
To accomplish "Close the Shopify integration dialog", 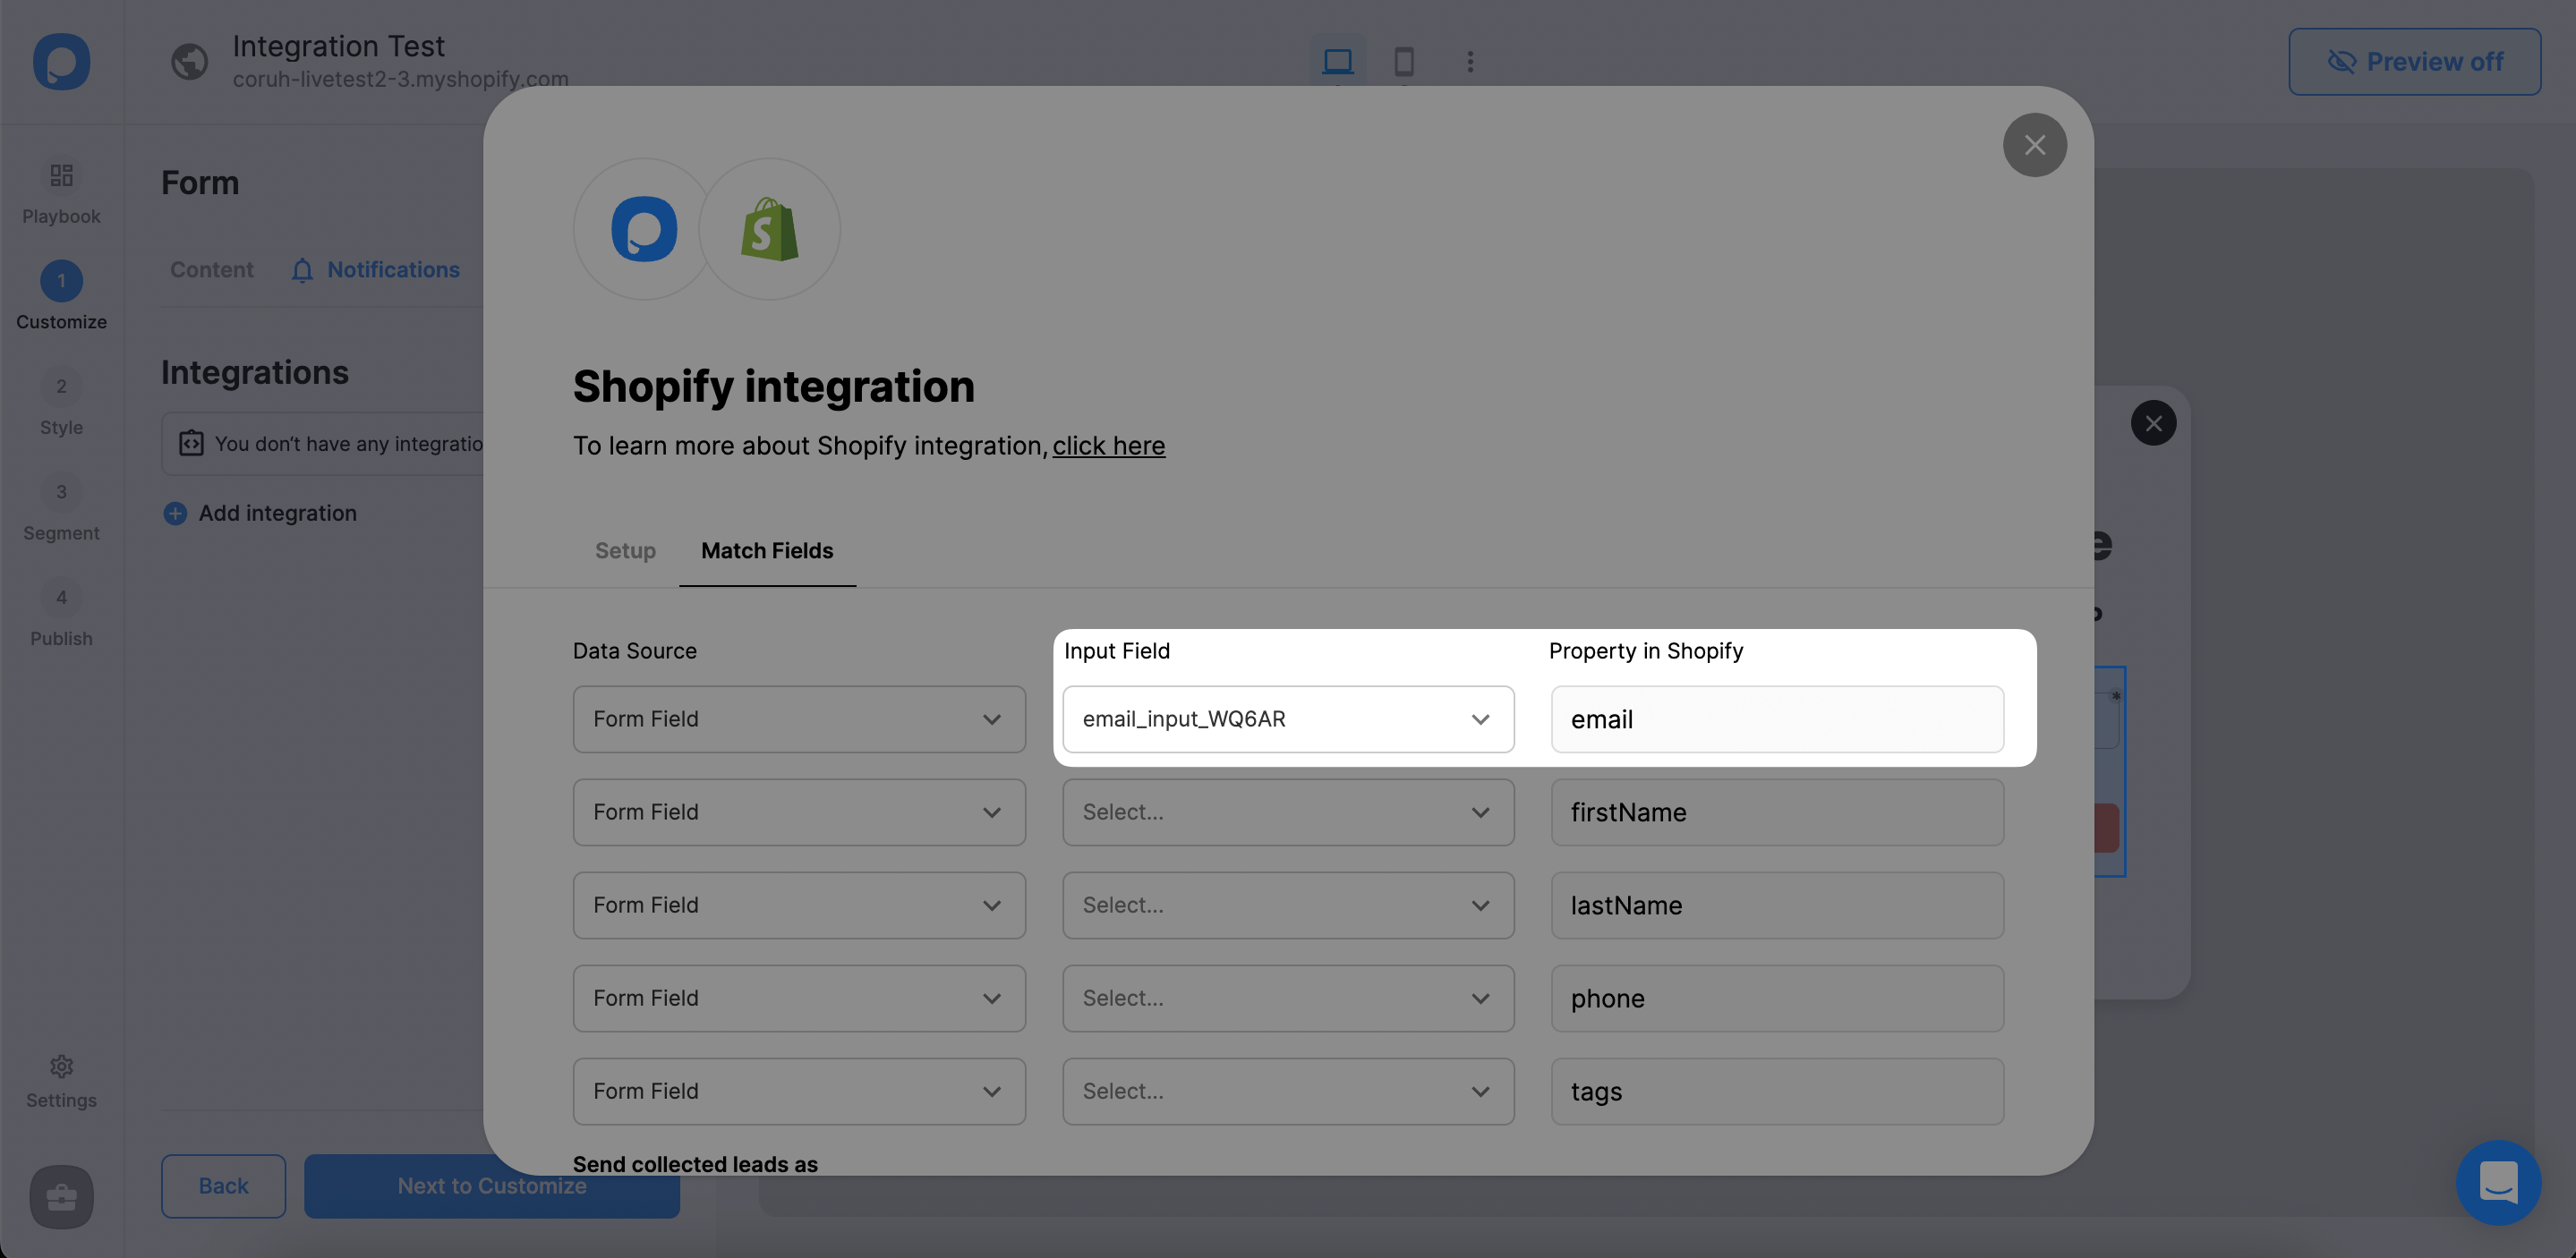I will [2034, 143].
